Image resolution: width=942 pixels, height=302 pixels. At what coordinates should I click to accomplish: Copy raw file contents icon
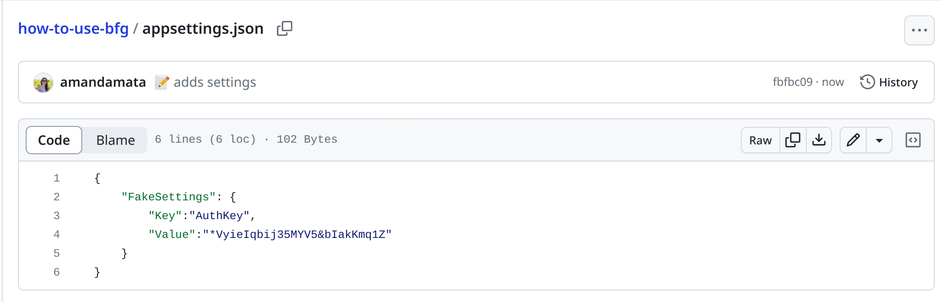(793, 140)
